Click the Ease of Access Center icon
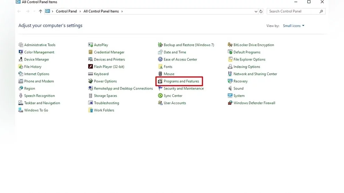The image size is (344, 193). (160, 59)
